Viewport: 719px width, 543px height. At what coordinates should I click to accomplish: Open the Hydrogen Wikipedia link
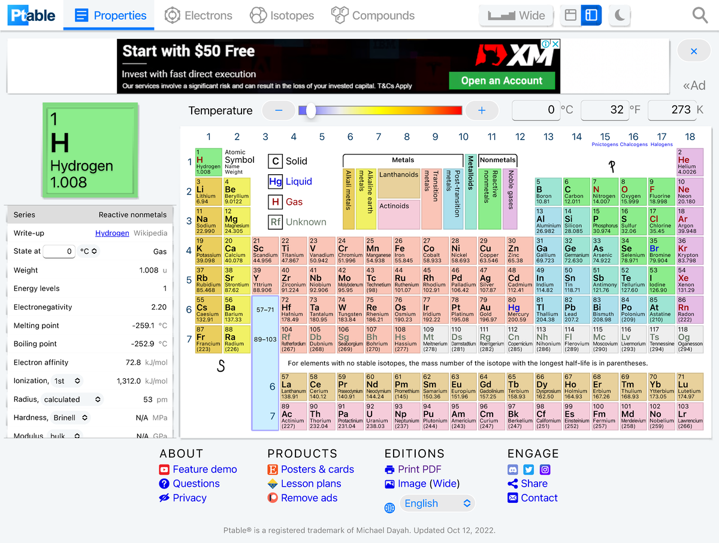coord(112,233)
